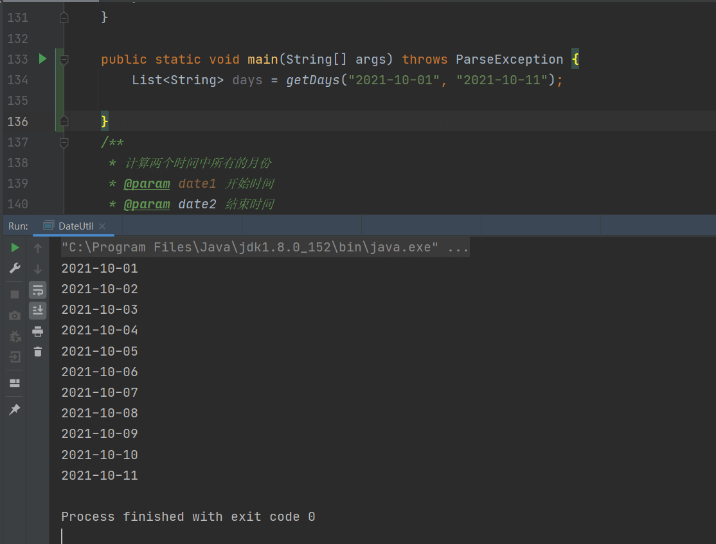
Task: Click the @param tag for date2
Action: [147, 204]
